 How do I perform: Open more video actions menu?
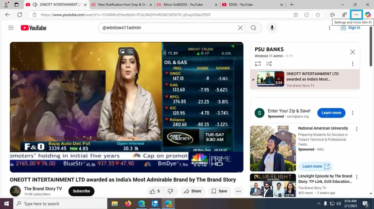point(238,191)
